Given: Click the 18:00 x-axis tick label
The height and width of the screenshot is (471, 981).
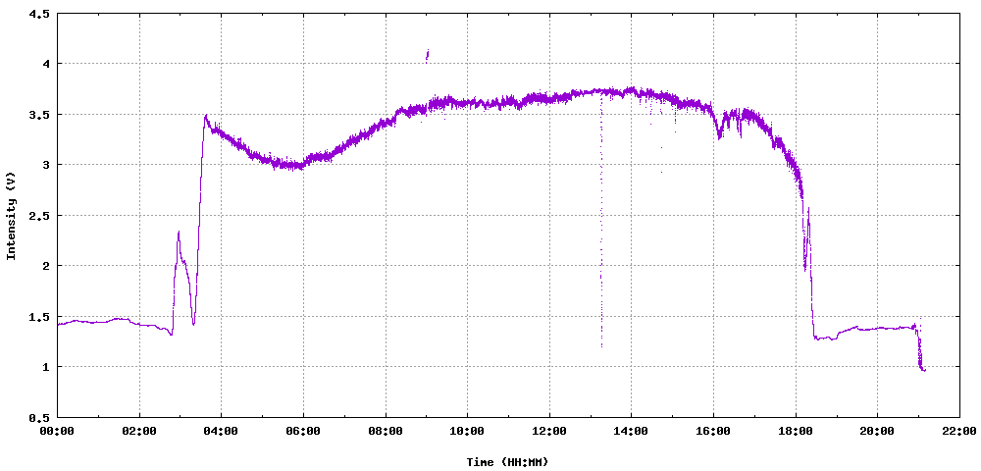Looking at the screenshot, I should [x=796, y=431].
